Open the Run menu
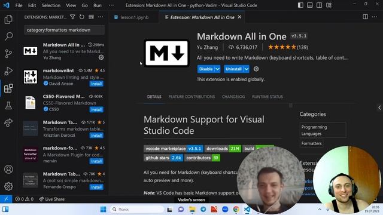The image size is (383, 215). (x=98, y=5)
